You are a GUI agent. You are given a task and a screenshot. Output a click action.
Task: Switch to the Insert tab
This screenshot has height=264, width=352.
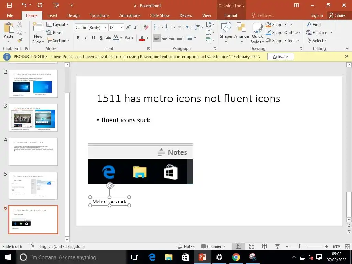pyautogui.click(x=52, y=15)
